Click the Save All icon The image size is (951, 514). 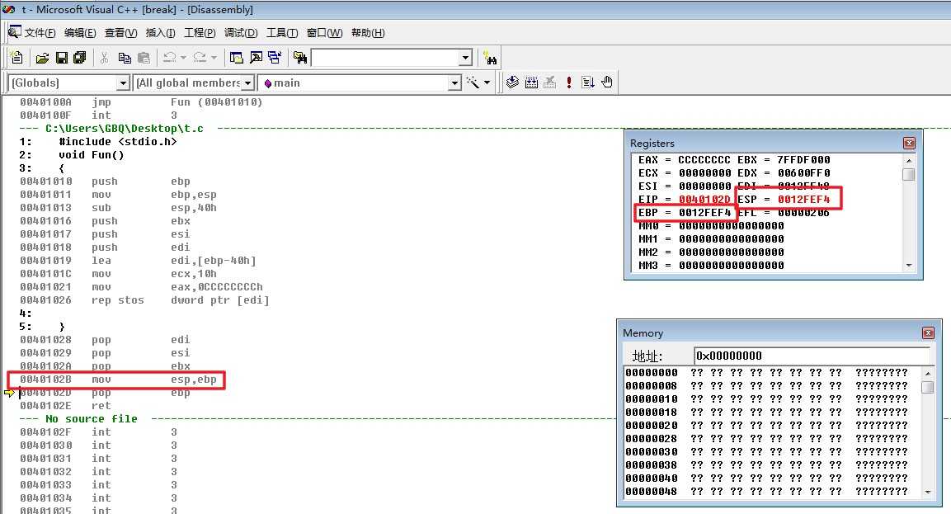click(x=79, y=58)
